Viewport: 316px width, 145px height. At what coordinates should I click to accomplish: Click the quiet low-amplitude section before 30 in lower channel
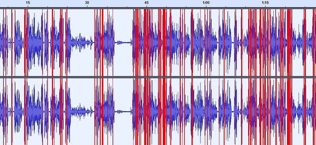(x=82, y=111)
